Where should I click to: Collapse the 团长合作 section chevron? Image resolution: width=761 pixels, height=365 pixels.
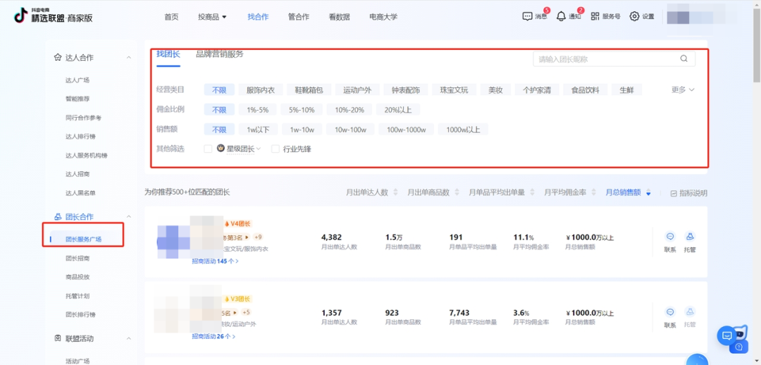pos(129,216)
